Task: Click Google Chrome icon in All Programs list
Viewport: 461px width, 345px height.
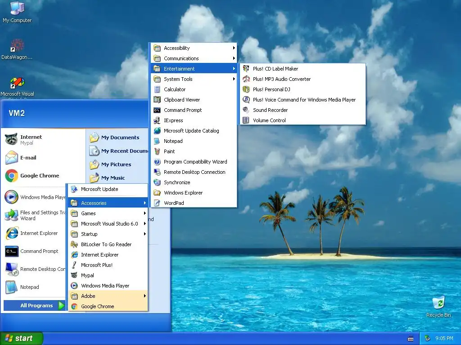Action: pos(74,306)
